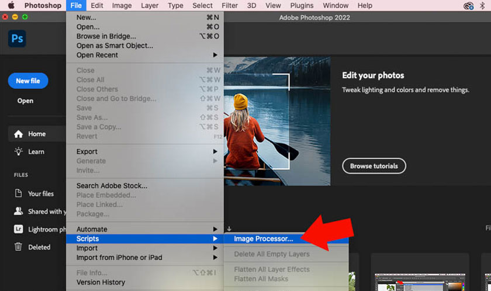Open the Filter menu in menu bar

point(229,5)
